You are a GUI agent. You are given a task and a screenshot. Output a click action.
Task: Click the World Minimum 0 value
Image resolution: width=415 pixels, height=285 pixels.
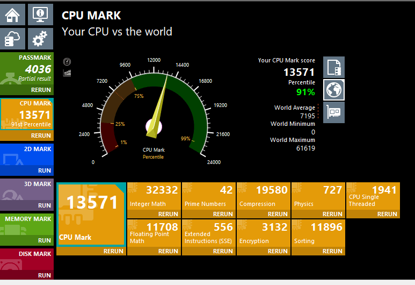[x=313, y=132]
